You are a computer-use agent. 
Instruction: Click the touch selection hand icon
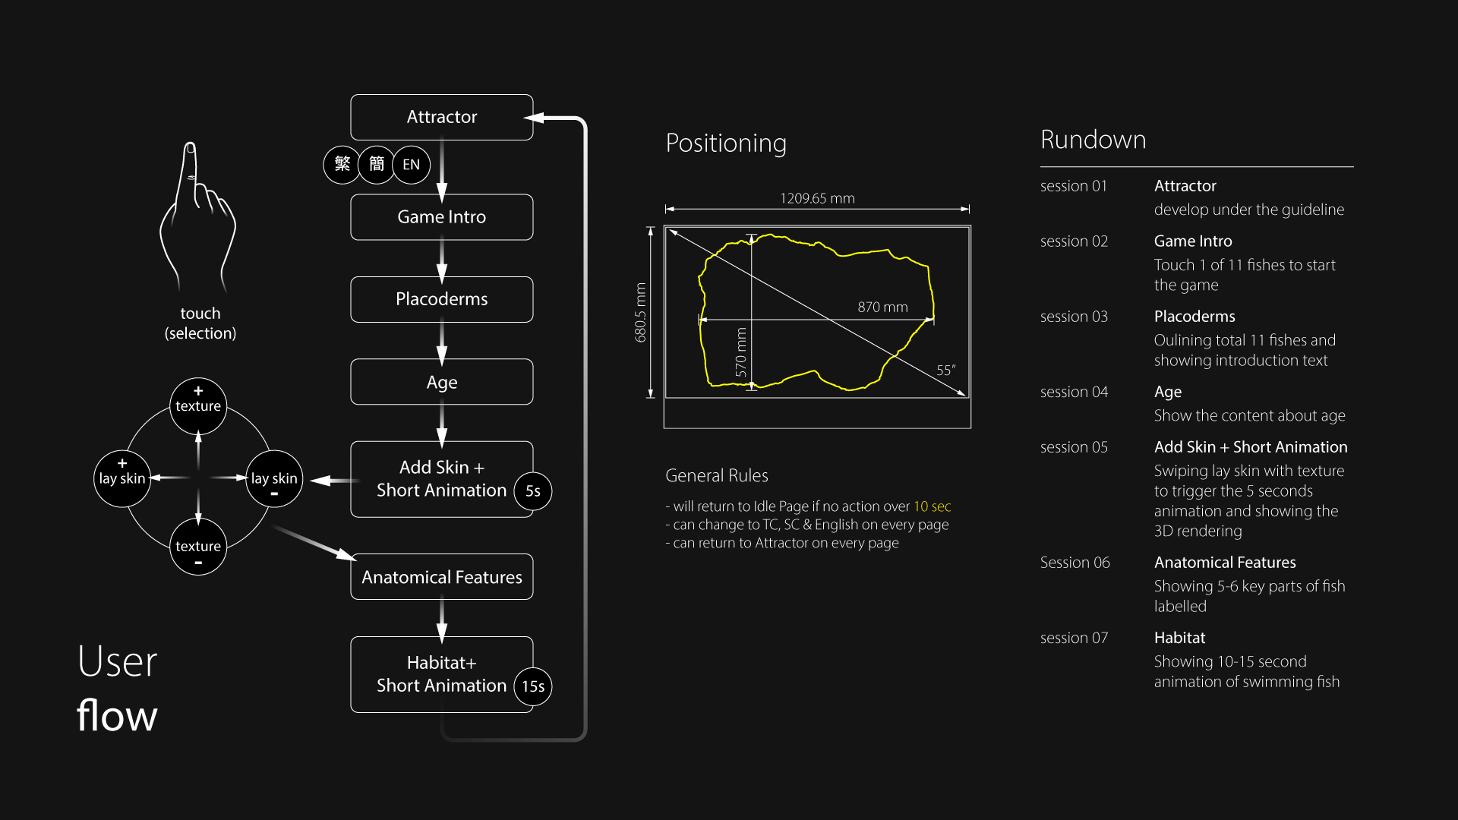[x=197, y=218]
